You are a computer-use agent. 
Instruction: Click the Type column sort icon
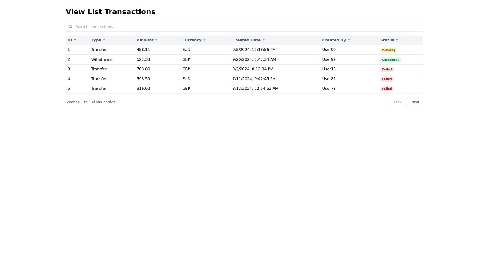point(104,40)
